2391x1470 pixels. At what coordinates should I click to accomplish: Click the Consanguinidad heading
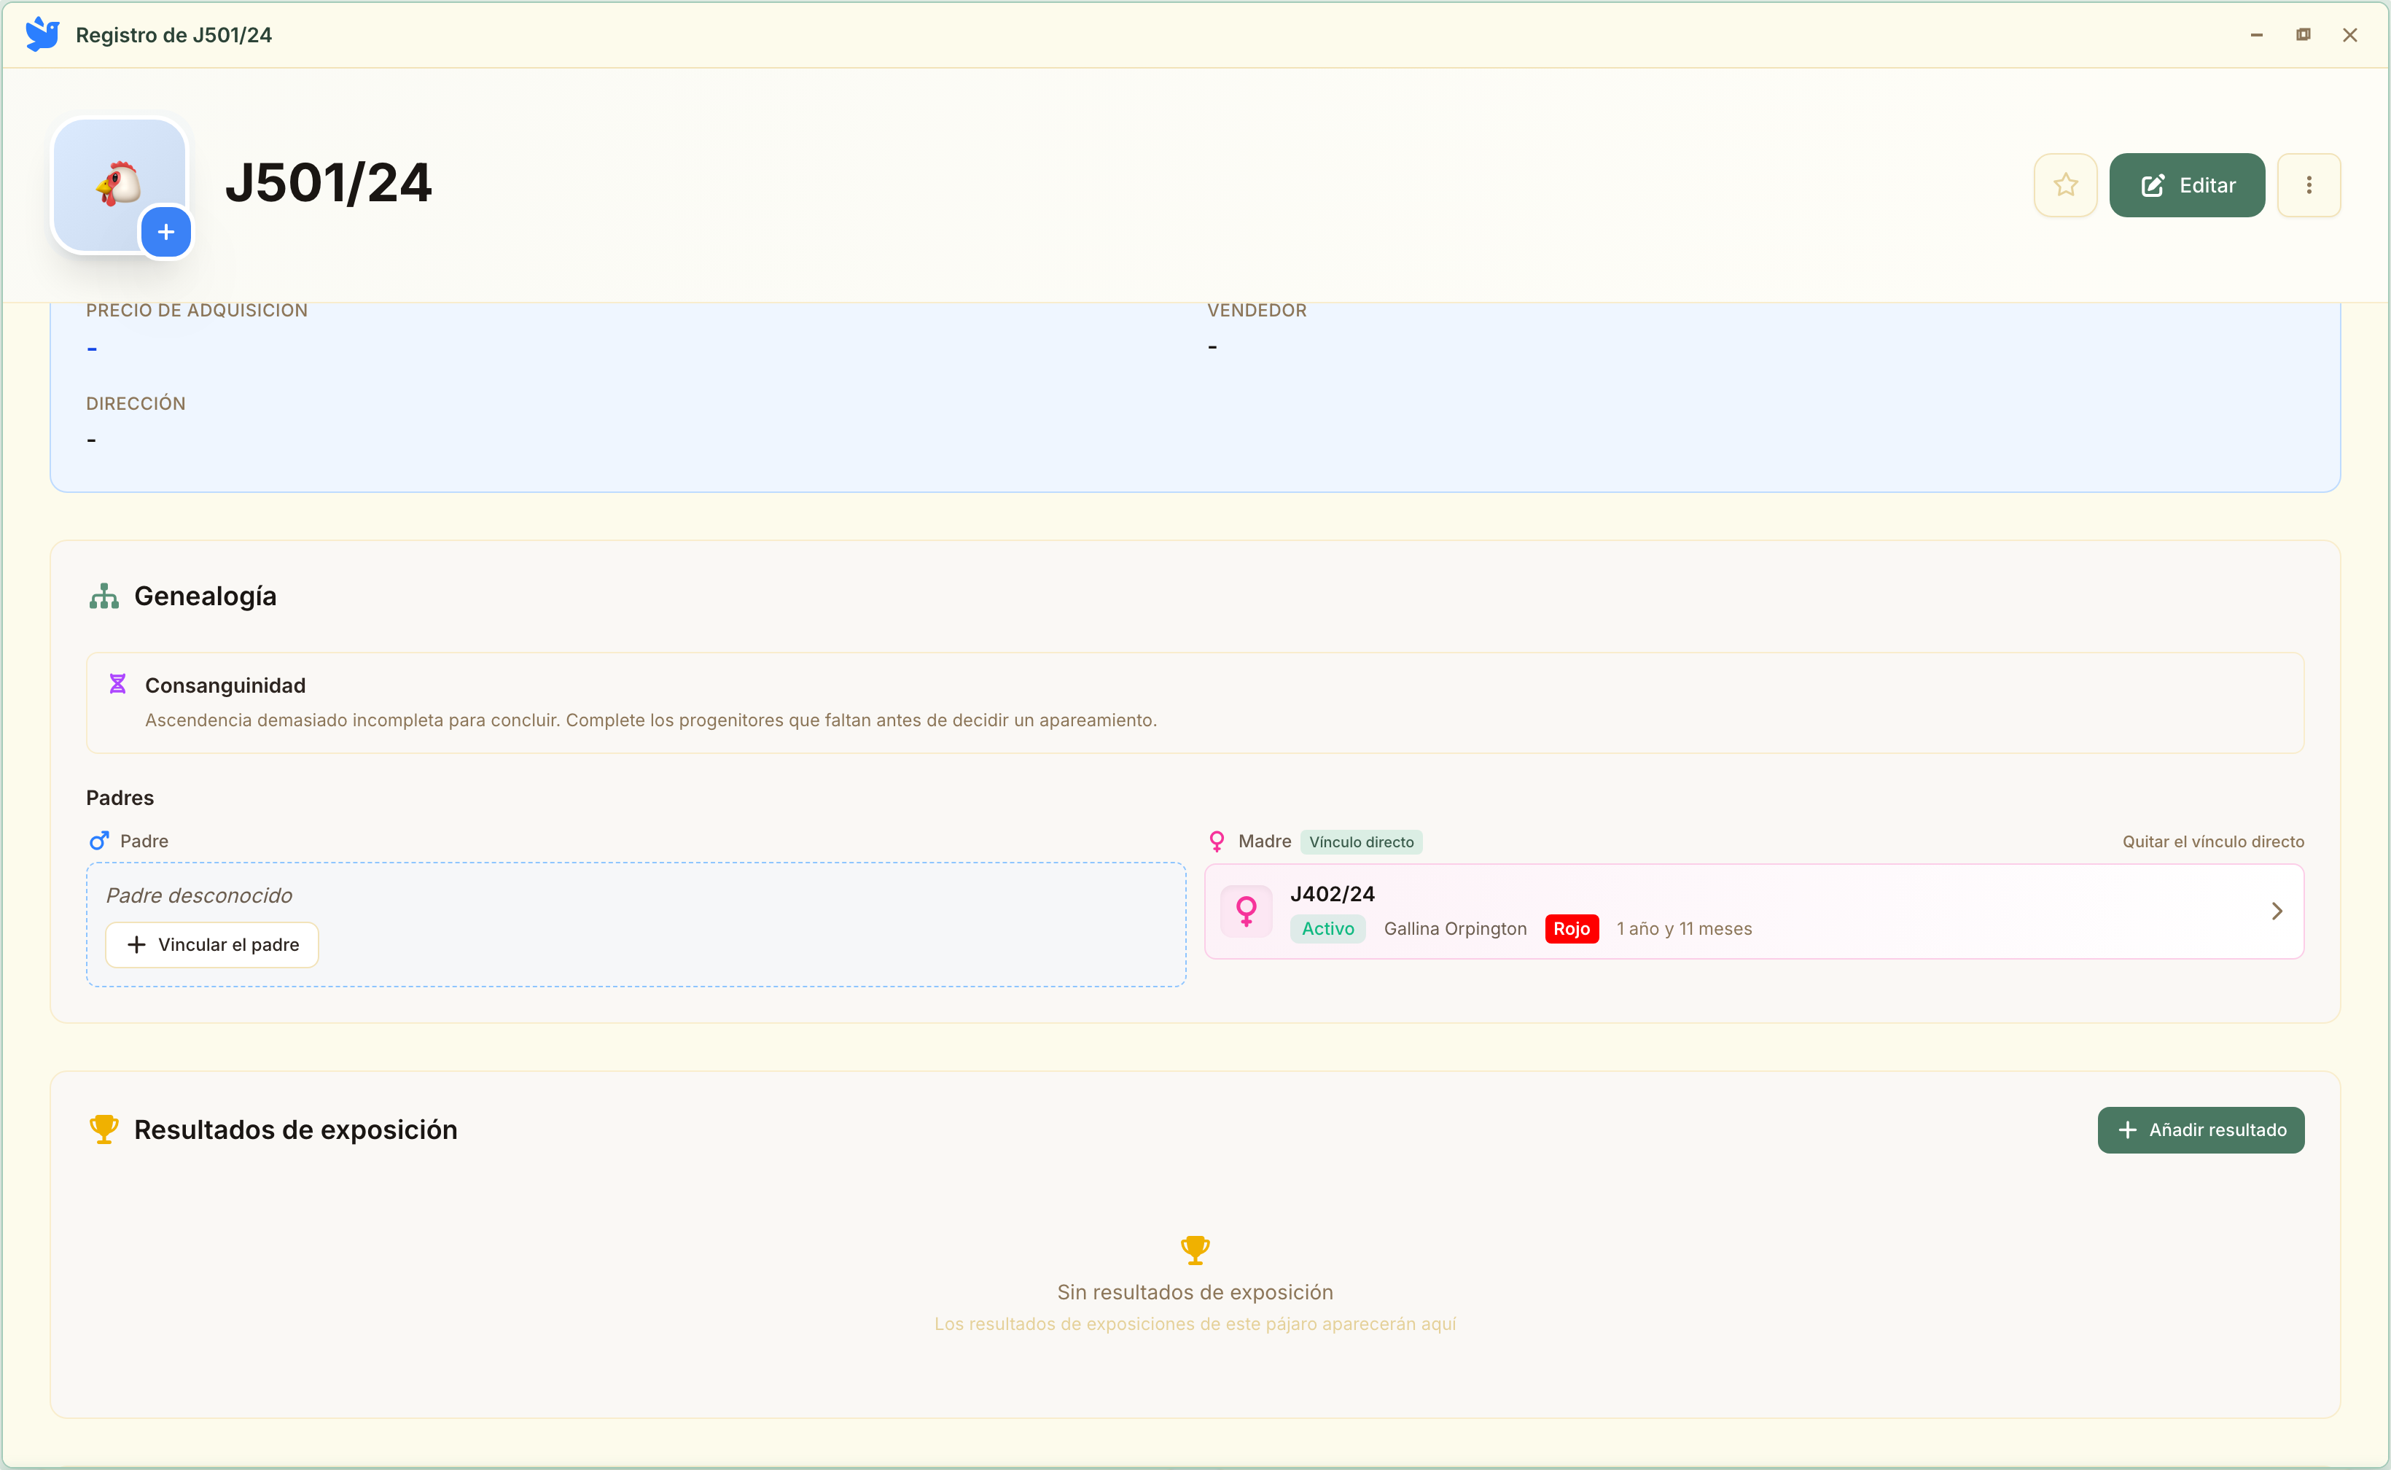[225, 685]
